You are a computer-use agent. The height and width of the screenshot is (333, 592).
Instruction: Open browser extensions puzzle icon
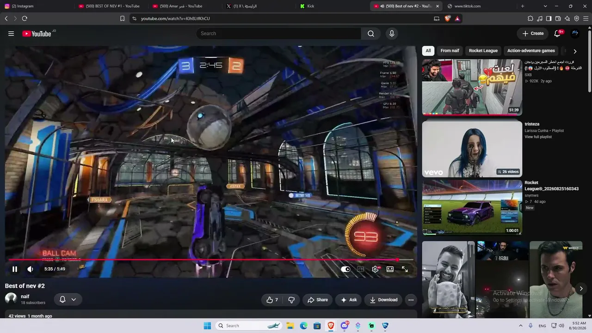click(x=530, y=18)
